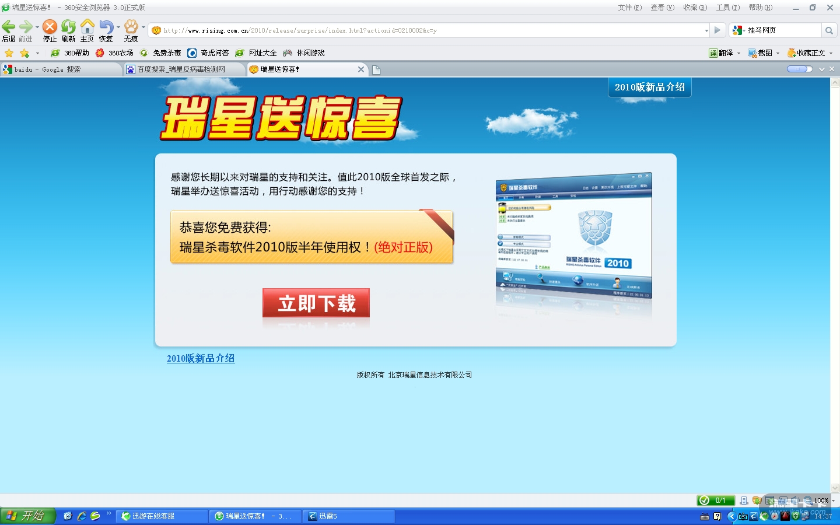Open the tab list chevron
The width and height of the screenshot is (840, 525).
click(x=822, y=69)
